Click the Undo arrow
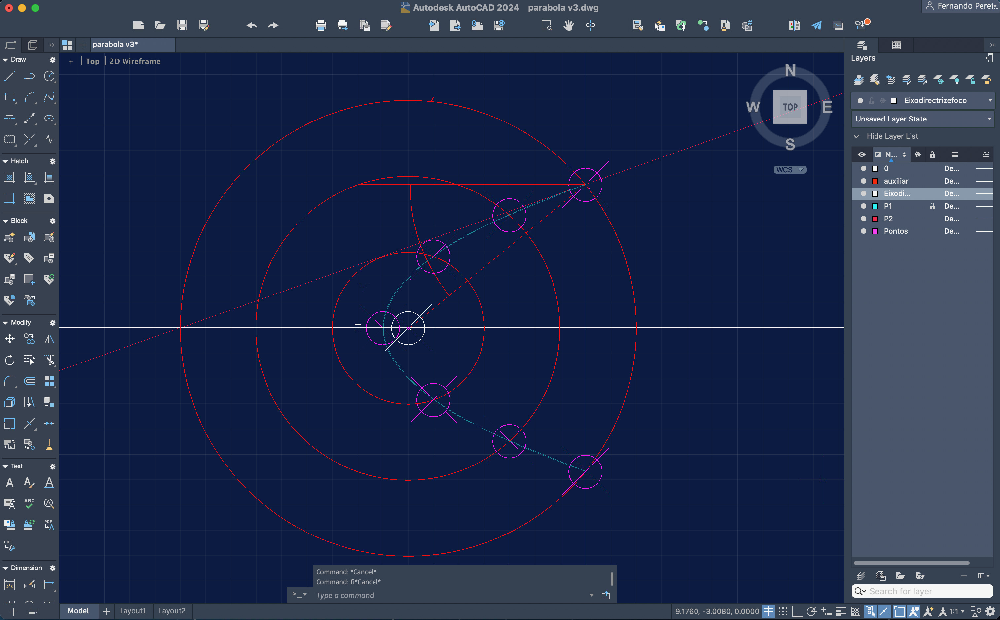Screen dimensions: 1000x620 (252, 25)
